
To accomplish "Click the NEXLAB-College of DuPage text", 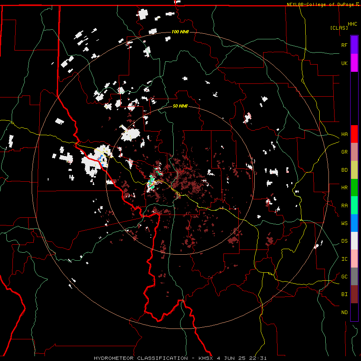I will click(320, 4).
